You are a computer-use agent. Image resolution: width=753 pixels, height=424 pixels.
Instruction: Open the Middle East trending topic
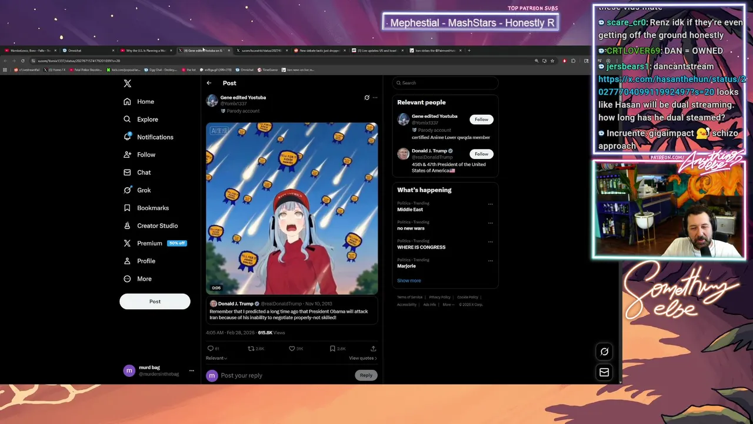(x=410, y=210)
